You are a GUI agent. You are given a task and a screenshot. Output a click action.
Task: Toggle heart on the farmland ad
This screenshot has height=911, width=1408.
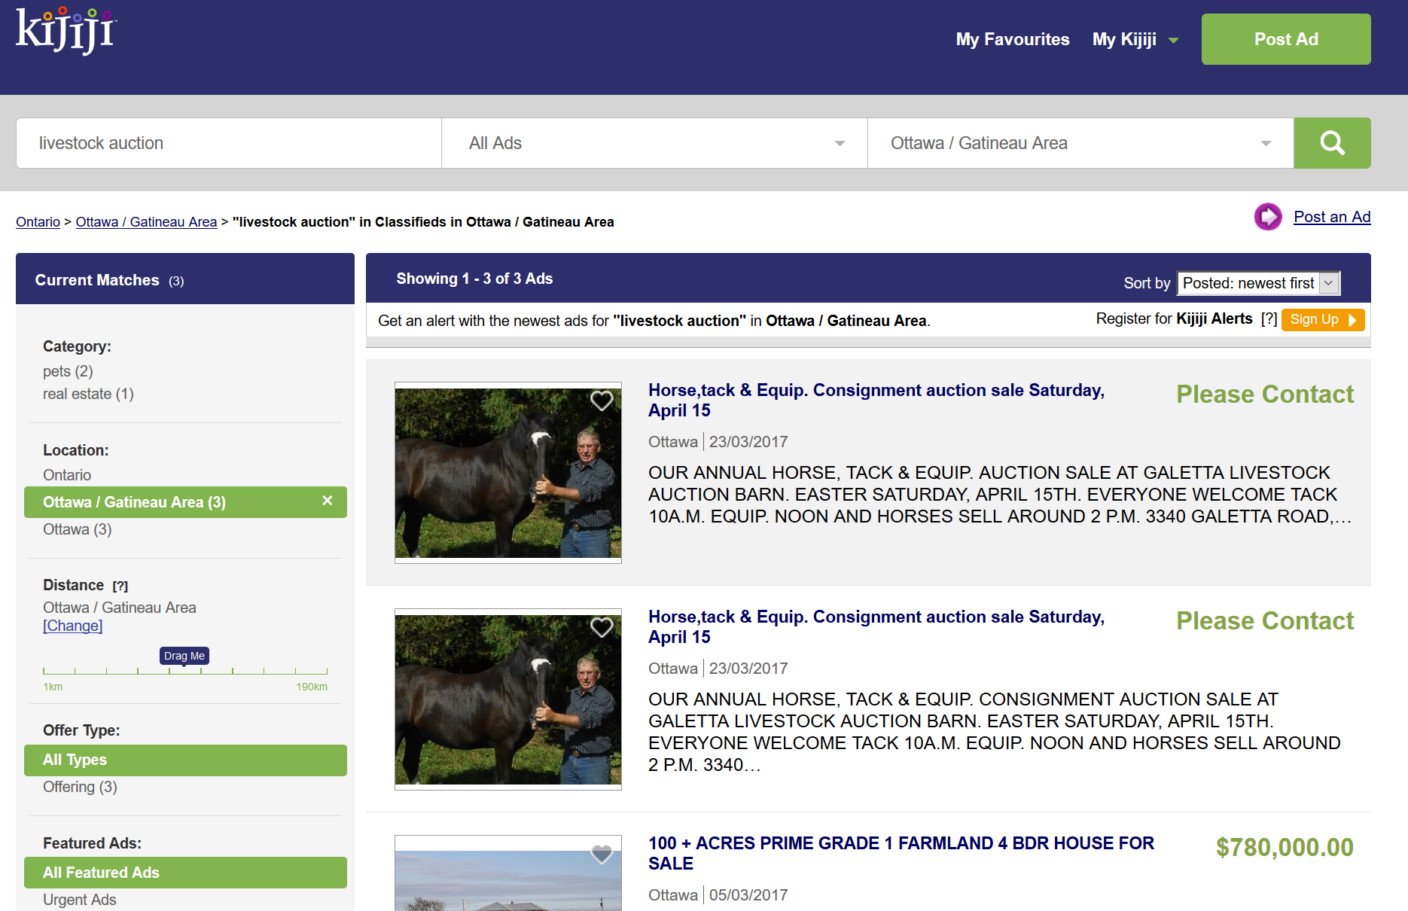coord(602,854)
